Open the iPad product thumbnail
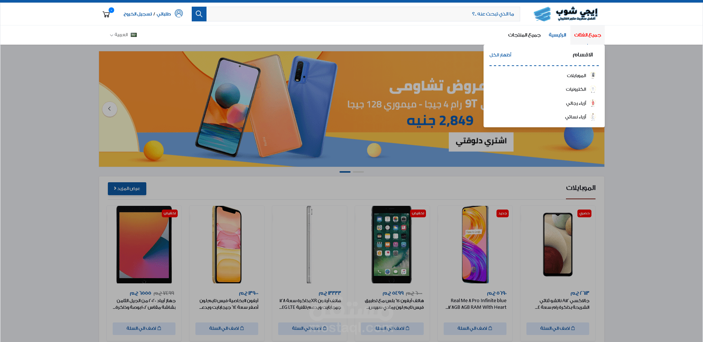The image size is (703, 342). click(144, 245)
